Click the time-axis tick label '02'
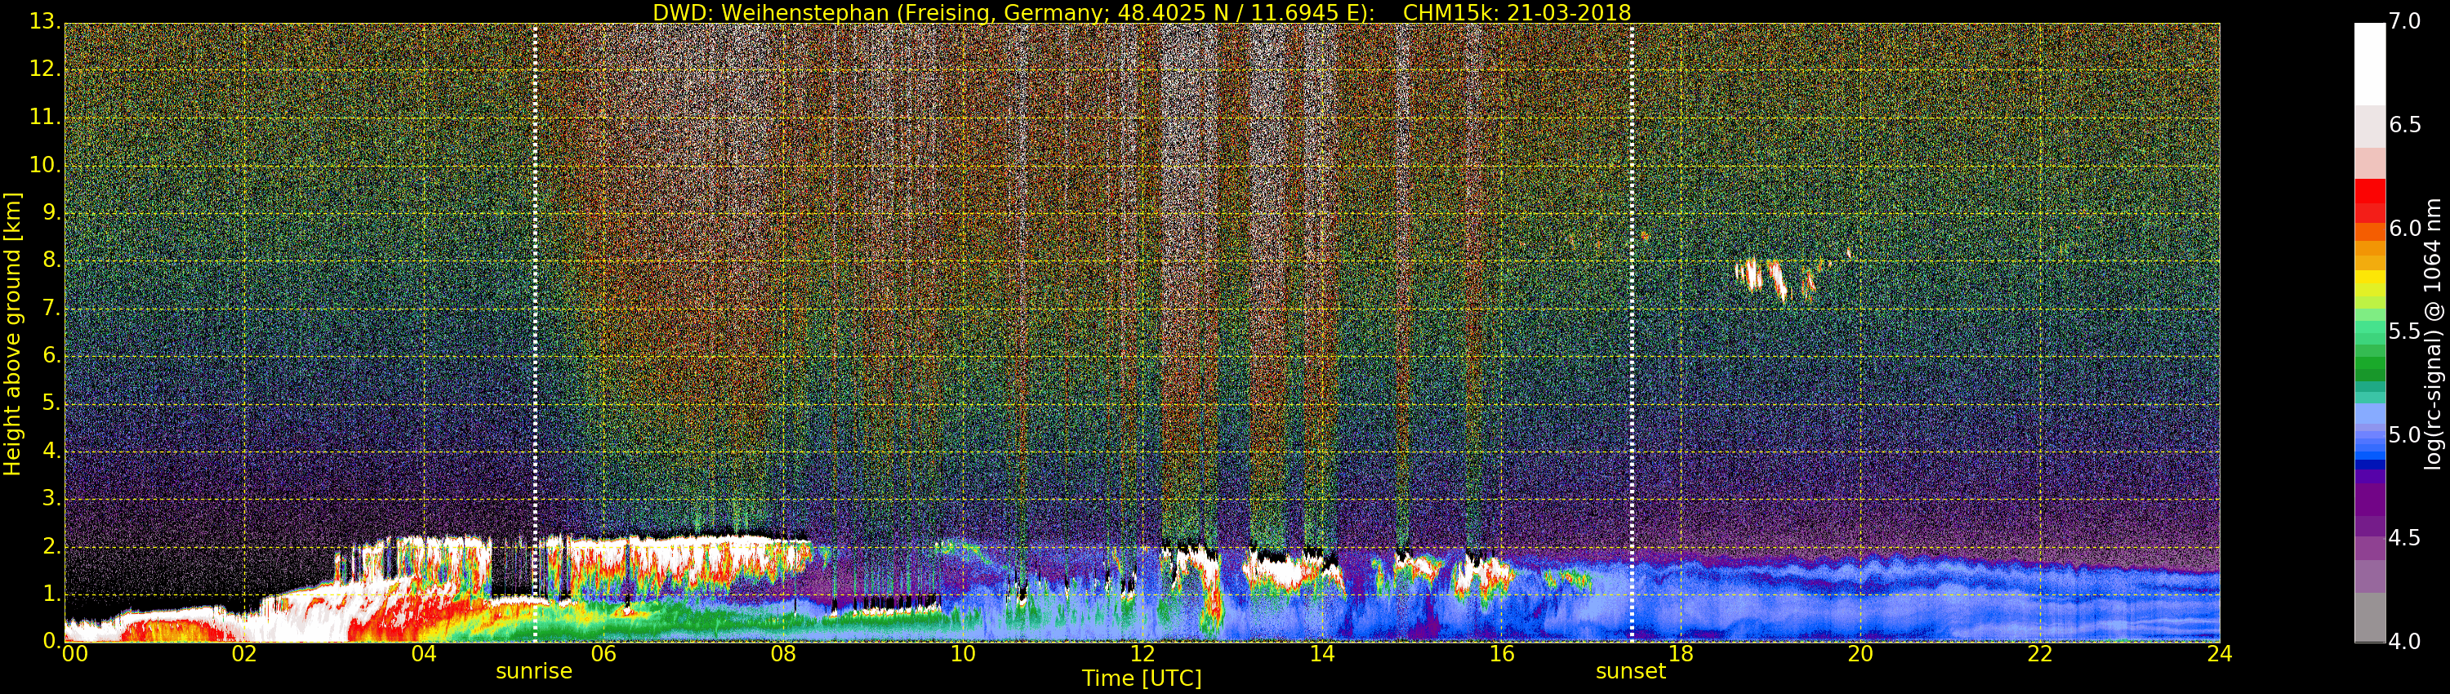 pyautogui.click(x=244, y=654)
